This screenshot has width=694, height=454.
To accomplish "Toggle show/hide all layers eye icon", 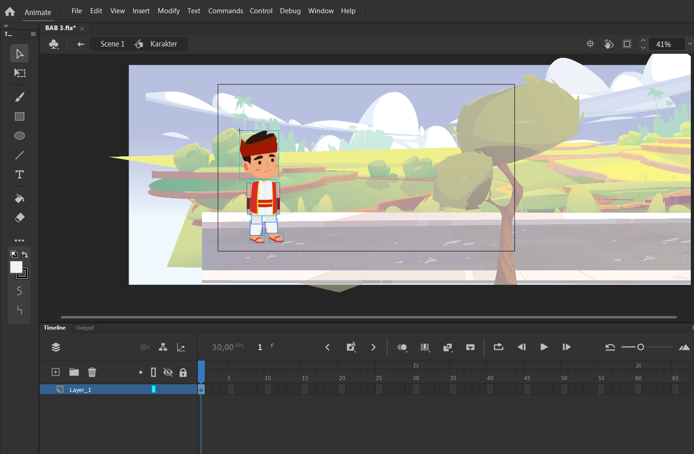I will (x=168, y=372).
